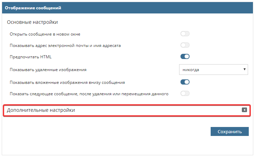Viewport: 255px width, 157px height.
Task: Click the никогда value in the combo box
Action: point(191,69)
